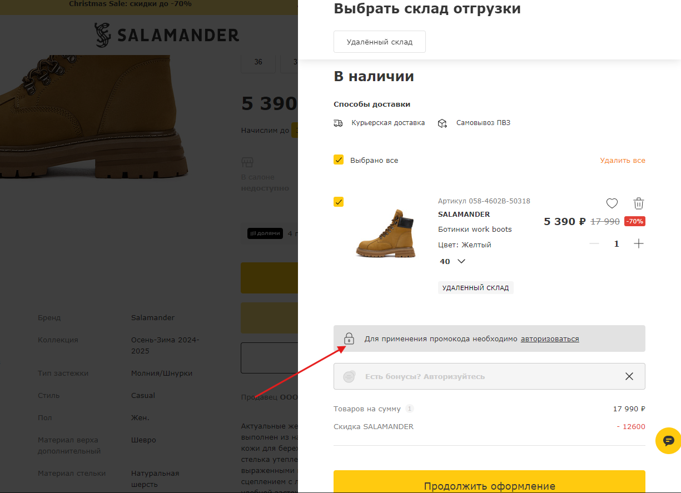
Task: Open the 'авторизоваться' link for promo code
Action: (x=550, y=338)
